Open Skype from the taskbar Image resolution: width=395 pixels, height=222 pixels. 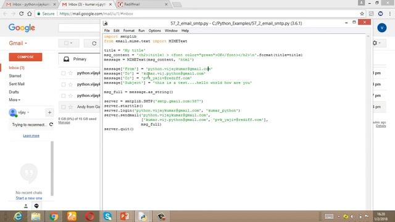[107, 216]
